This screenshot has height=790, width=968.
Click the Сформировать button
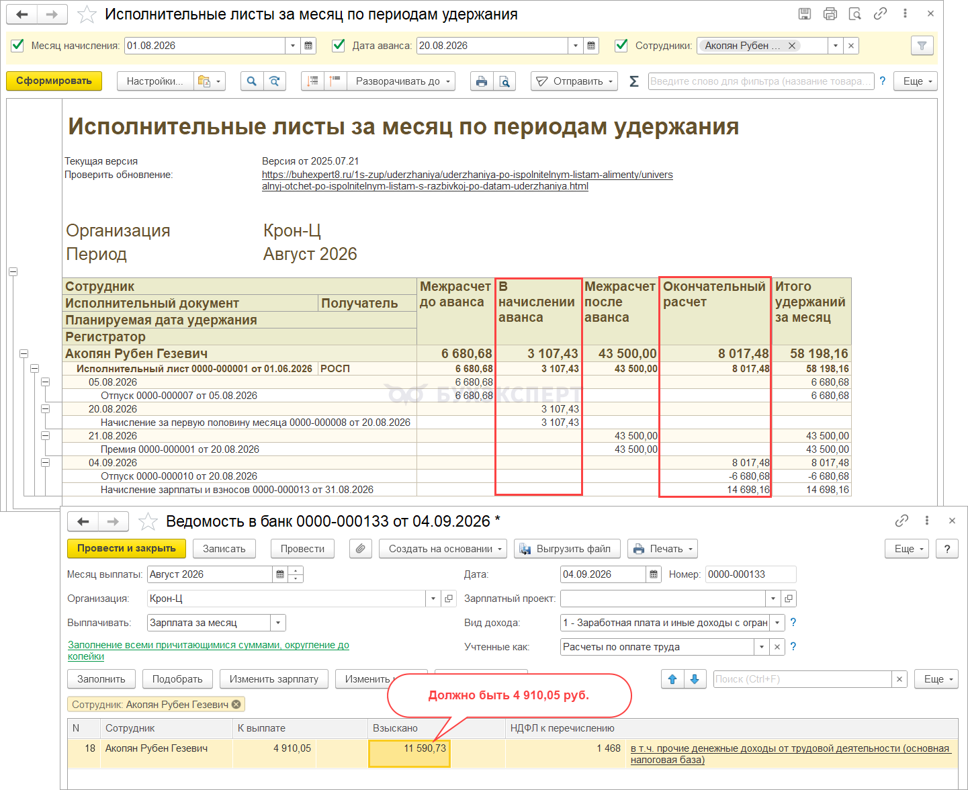(54, 81)
